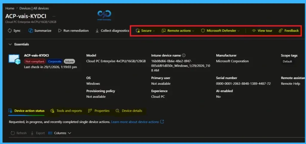This screenshot has width=306, height=144.
Task: Click the Run remediation button label
Action: click(x=76, y=31)
